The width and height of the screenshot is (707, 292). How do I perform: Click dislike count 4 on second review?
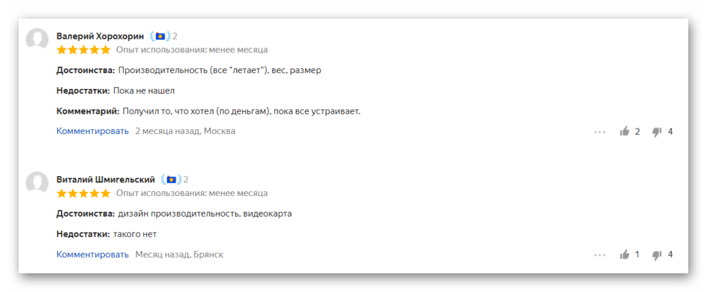pyautogui.click(x=670, y=255)
